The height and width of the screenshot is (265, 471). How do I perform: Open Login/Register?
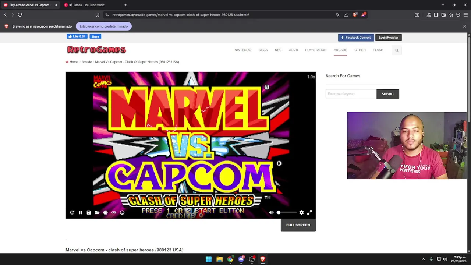click(x=389, y=38)
